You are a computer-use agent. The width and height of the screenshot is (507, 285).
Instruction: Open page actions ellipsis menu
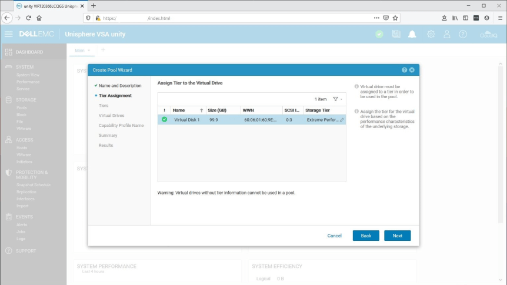[376, 18]
